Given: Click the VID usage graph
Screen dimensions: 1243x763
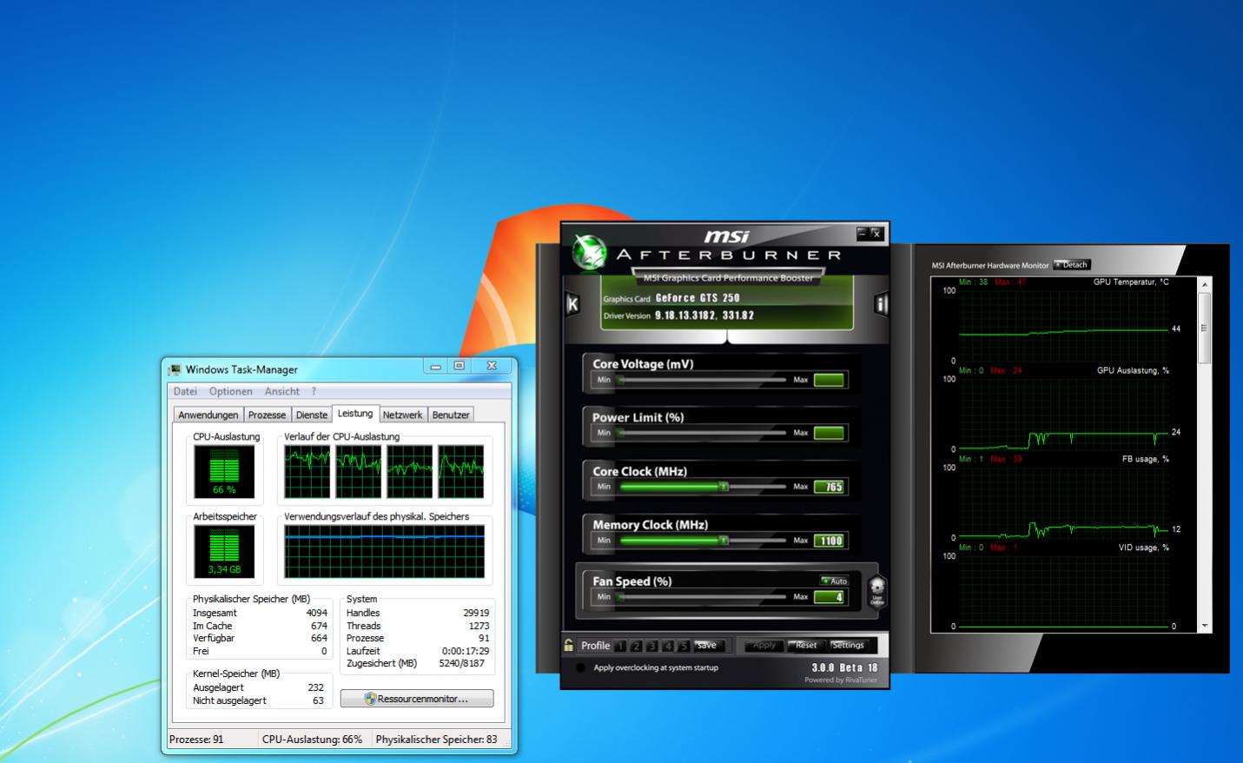Looking at the screenshot, I should click(1063, 591).
